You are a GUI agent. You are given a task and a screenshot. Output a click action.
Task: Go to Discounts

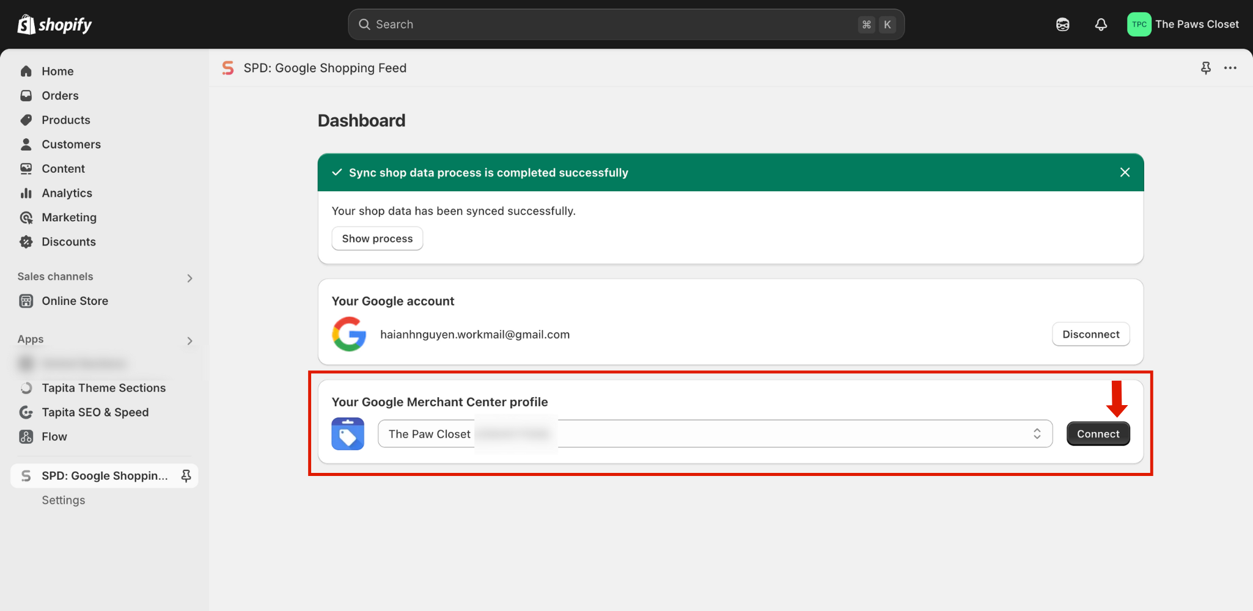68,242
